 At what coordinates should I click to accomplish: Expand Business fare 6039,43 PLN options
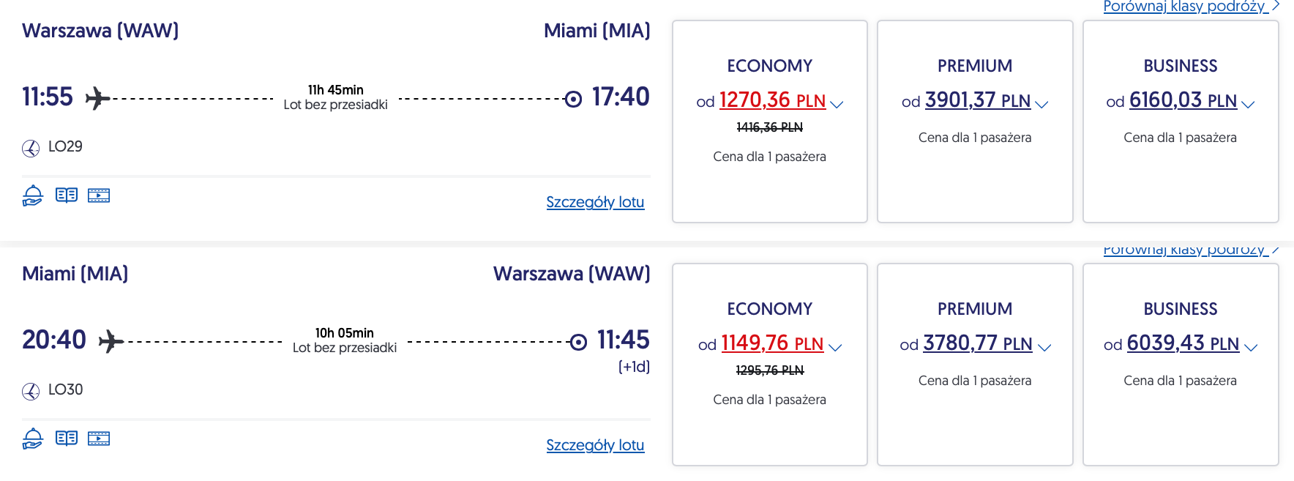(1250, 347)
